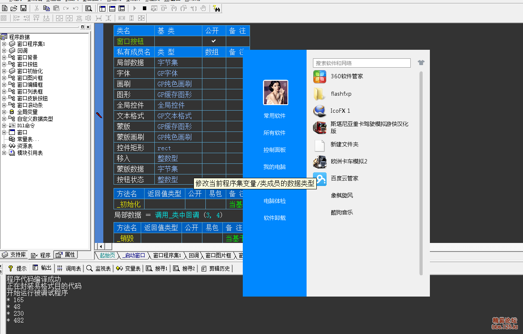Click 常用软件 in the blue sidebar

[275, 116]
